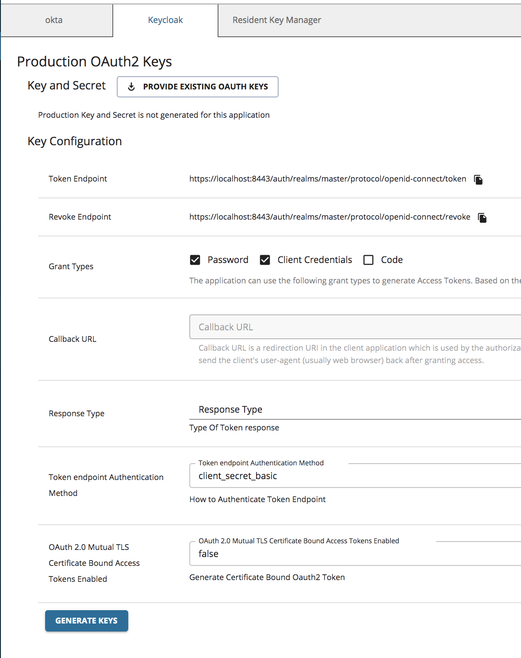Select the Keycloak tab
Screen dimensions: 521x658
click(x=165, y=20)
